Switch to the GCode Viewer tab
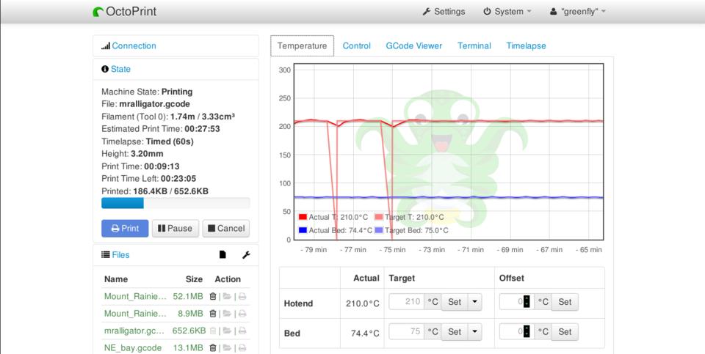The width and height of the screenshot is (705, 354). [x=414, y=45]
